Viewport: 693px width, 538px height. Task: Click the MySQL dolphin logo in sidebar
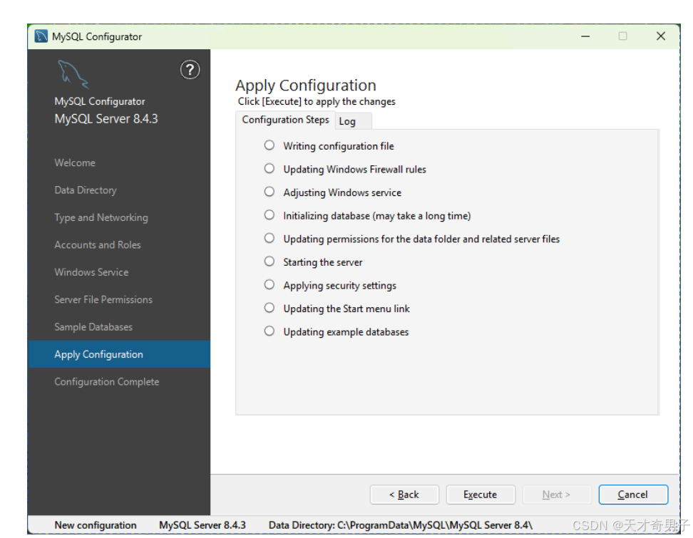tap(73, 75)
